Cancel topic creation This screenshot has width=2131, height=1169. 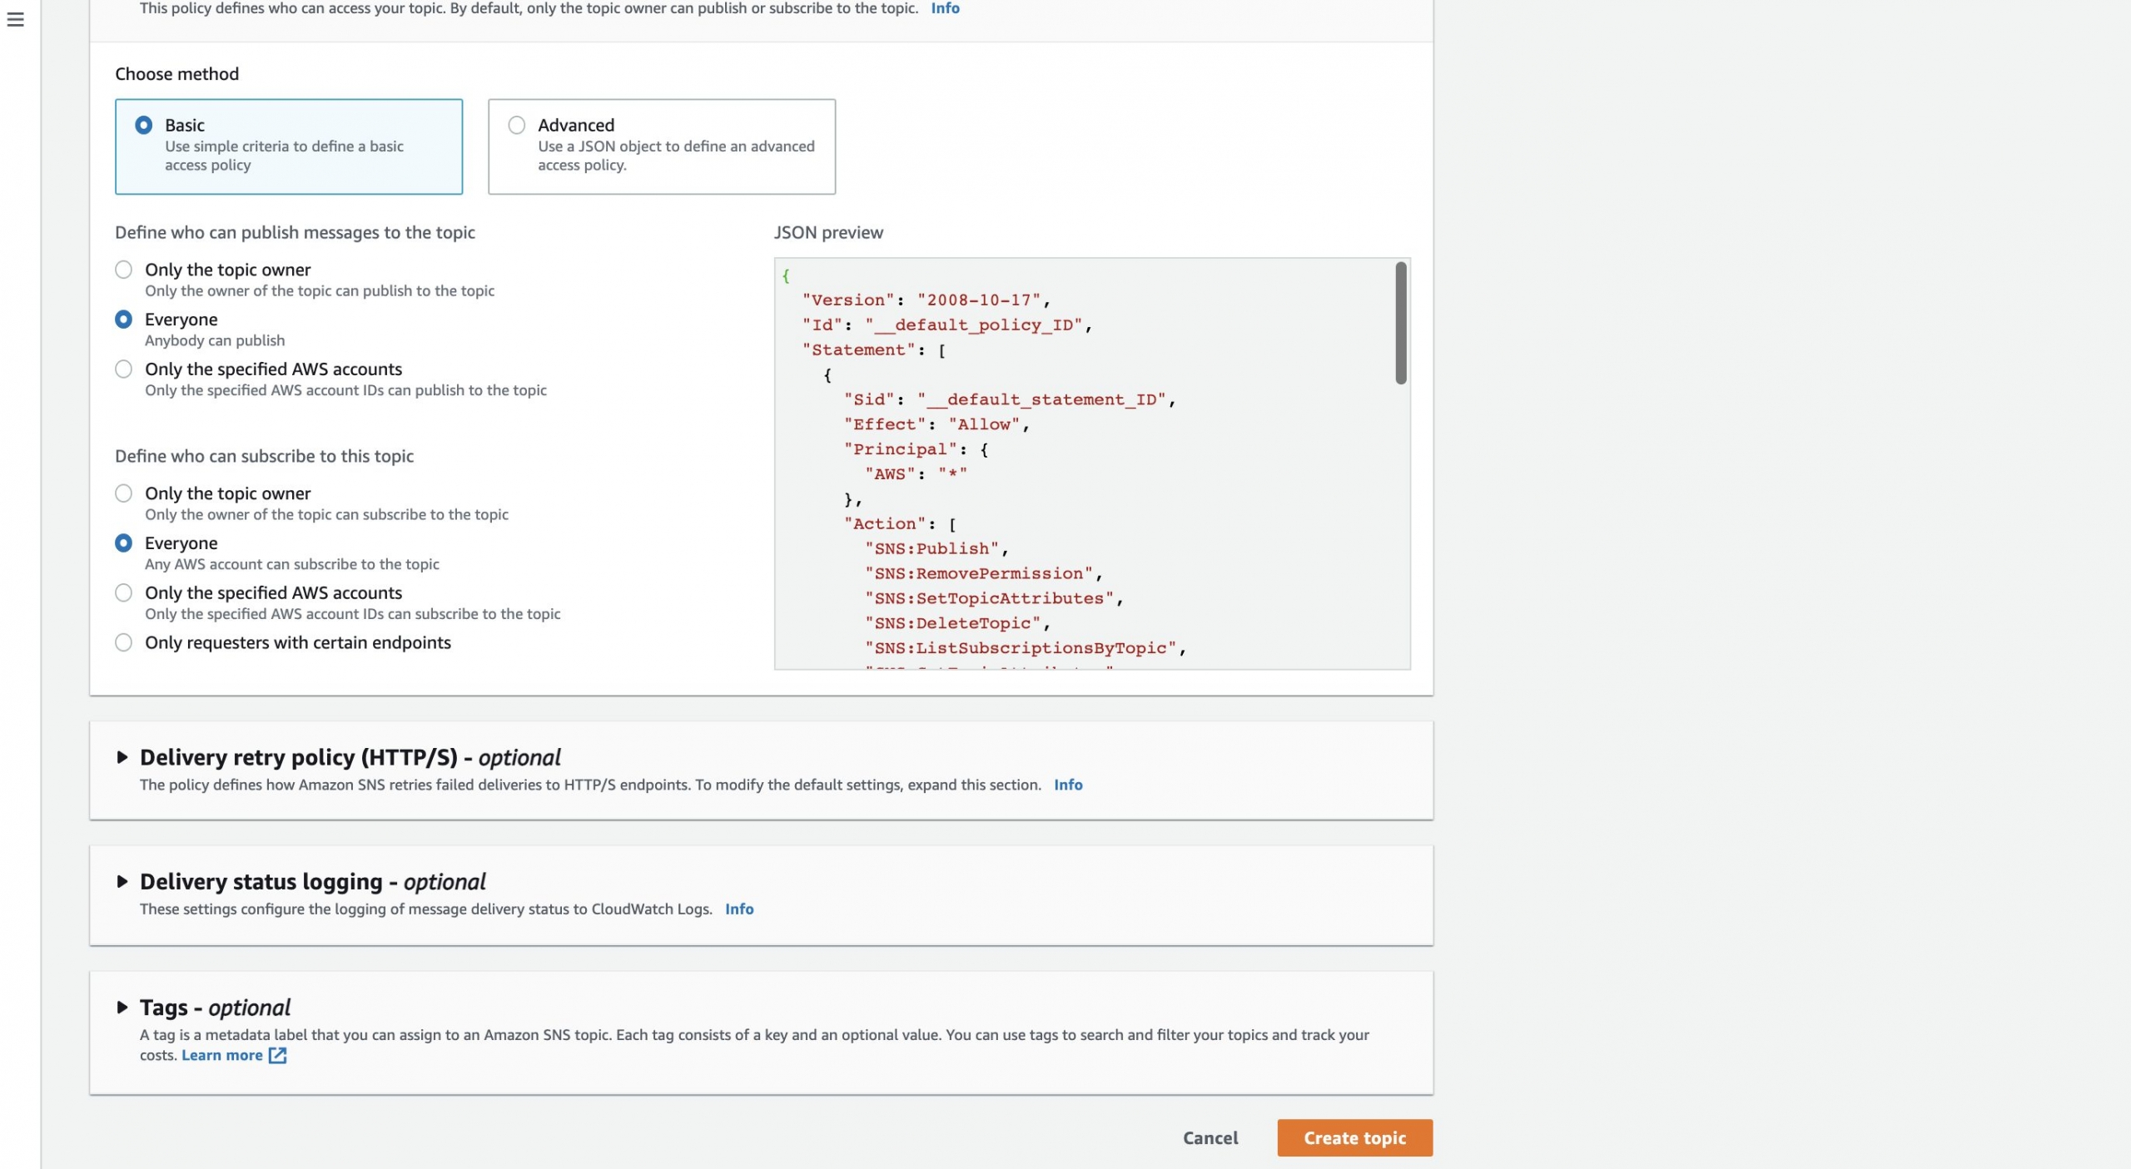(x=1210, y=1137)
